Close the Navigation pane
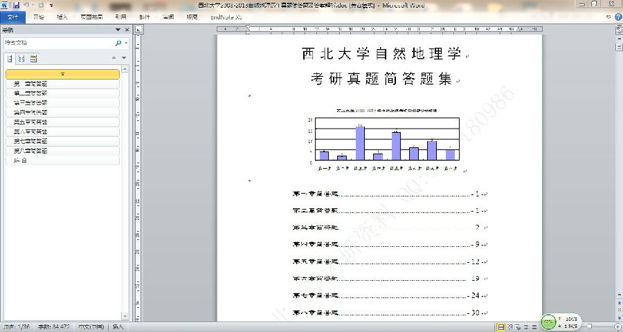The image size is (623, 332). [127, 30]
